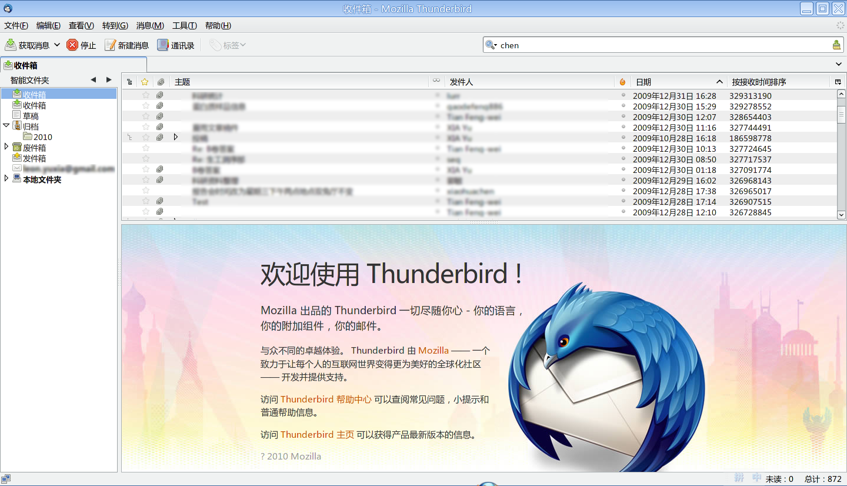Screen dimensions: 847x486
Task: Star the message dated 2009年12月31日 16:28
Action: [146, 95]
